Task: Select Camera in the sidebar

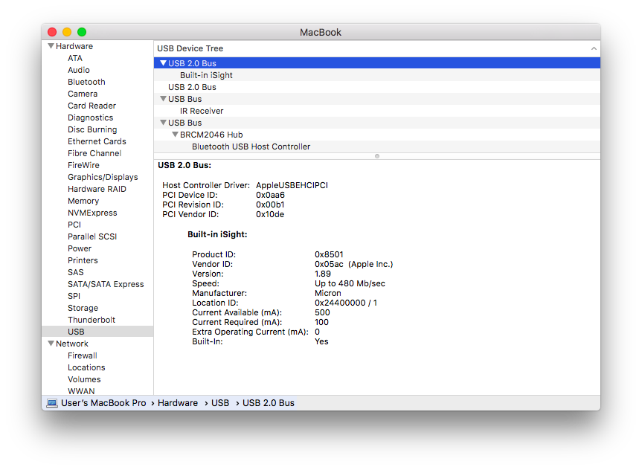Action: click(83, 94)
